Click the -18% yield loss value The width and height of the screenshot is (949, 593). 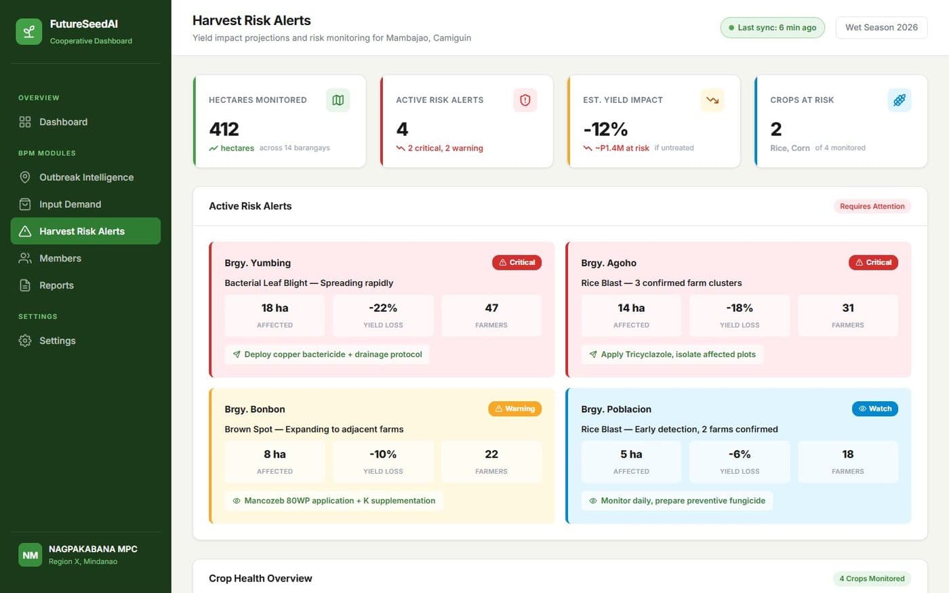740,308
